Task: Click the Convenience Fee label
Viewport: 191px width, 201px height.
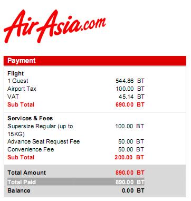Action: click(31, 149)
